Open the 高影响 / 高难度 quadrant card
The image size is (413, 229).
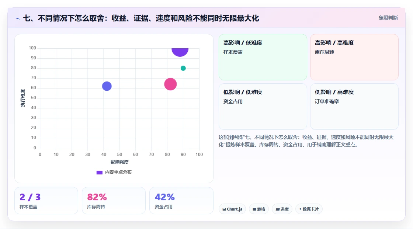click(354, 57)
